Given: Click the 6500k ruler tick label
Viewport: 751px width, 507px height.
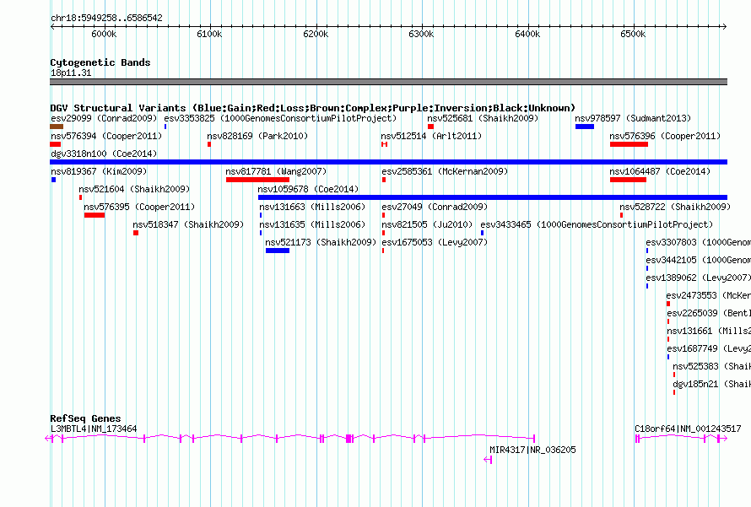Looking at the screenshot, I should coord(633,34).
